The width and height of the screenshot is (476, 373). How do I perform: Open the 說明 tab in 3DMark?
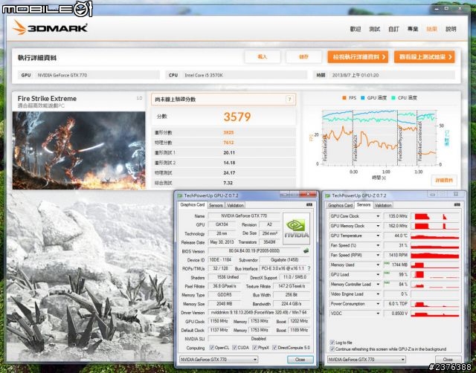[451, 29]
